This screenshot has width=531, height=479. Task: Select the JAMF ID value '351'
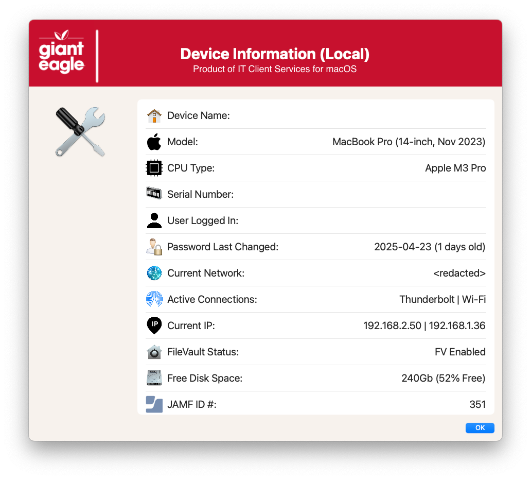pos(477,404)
